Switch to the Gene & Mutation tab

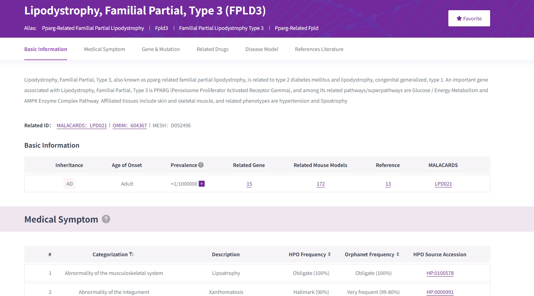coord(160,49)
